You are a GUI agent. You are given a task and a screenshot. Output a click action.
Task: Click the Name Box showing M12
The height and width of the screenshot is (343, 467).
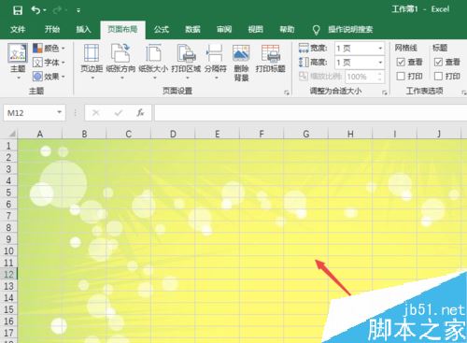tap(29, 113)
